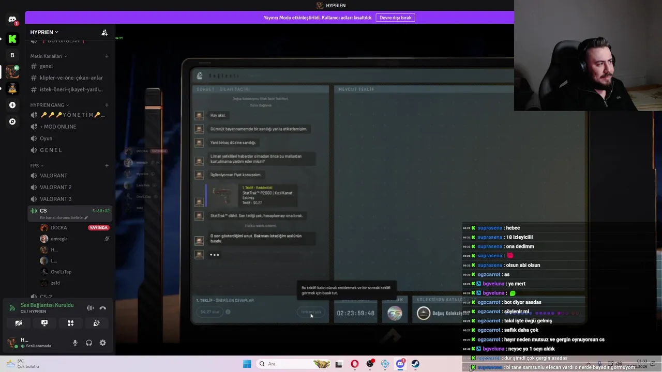Share your screen button
Image resolution: width=662 pixels, height=372 pixels.
[x=44, y=323]
